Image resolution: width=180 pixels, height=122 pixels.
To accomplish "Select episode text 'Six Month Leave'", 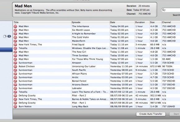I will click(x=81, y=30).
